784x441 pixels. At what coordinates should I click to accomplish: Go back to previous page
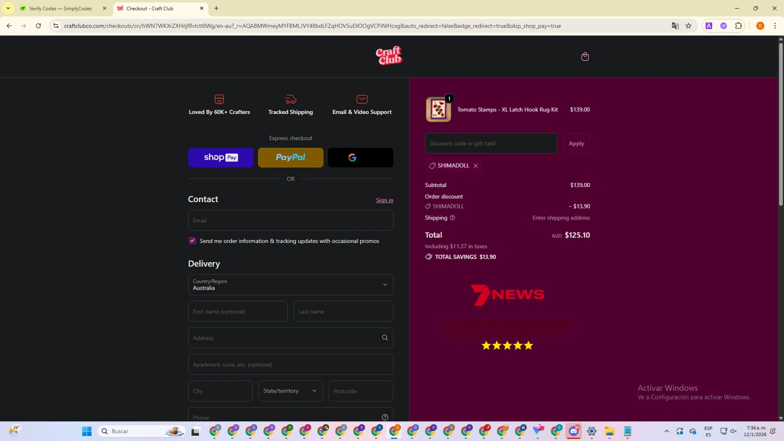pos(9,26)
